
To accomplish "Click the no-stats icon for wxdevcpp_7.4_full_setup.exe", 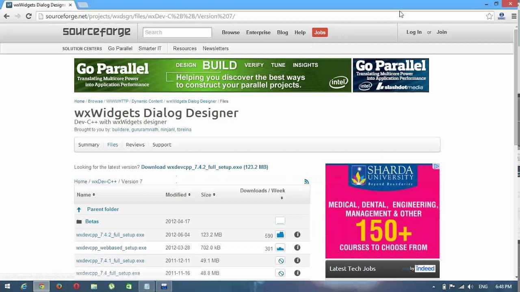I will coord(280,273).
